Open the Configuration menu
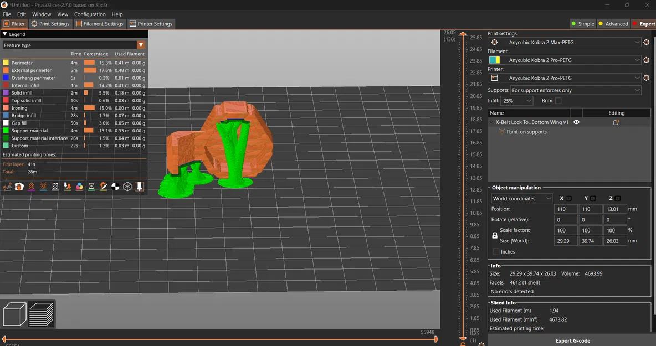Image resolution: width=656 pixels, height=346 pixels. 90,14
